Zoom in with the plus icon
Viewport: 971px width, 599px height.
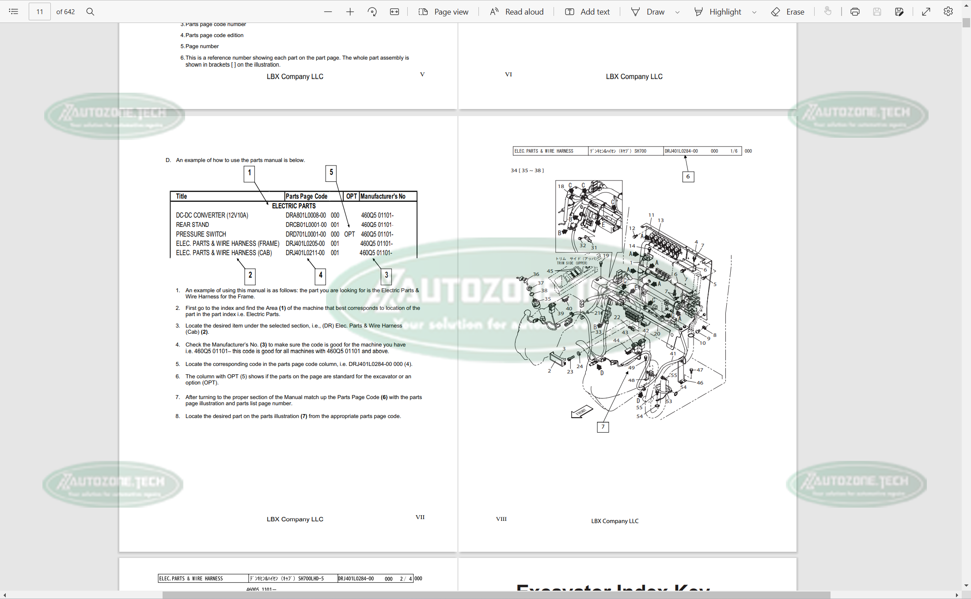point(350,12)
